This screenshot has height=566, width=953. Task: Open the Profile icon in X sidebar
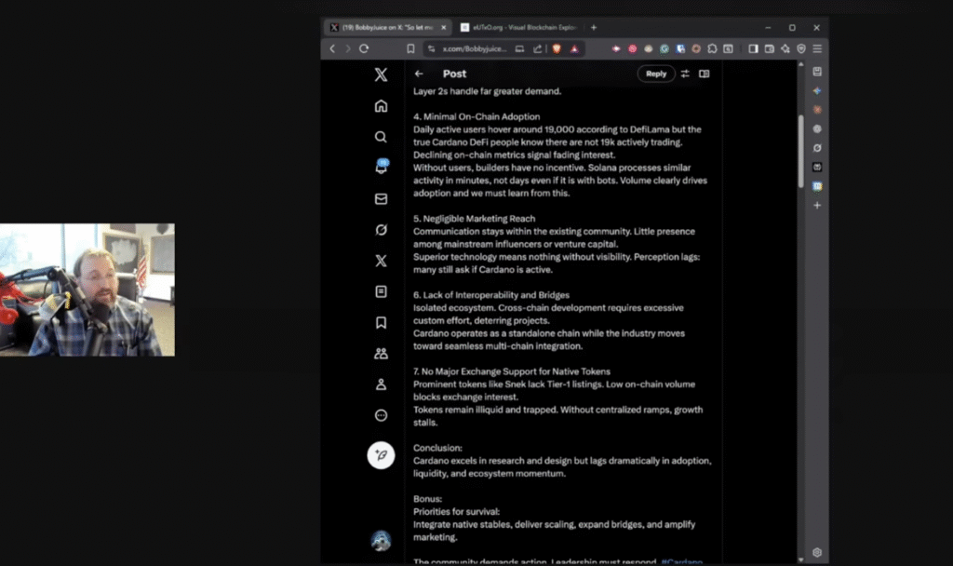pyautogui.click(x=381, y=384)
